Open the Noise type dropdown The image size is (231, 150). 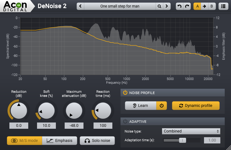coord(191,131)
